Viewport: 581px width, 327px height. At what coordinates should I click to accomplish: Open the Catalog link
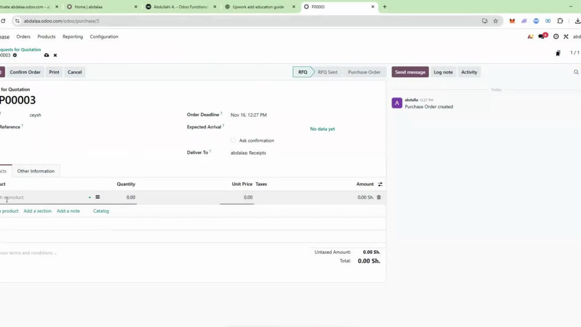(101, 211)
